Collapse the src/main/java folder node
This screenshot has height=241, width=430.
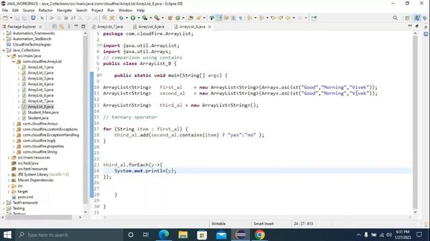9,56
